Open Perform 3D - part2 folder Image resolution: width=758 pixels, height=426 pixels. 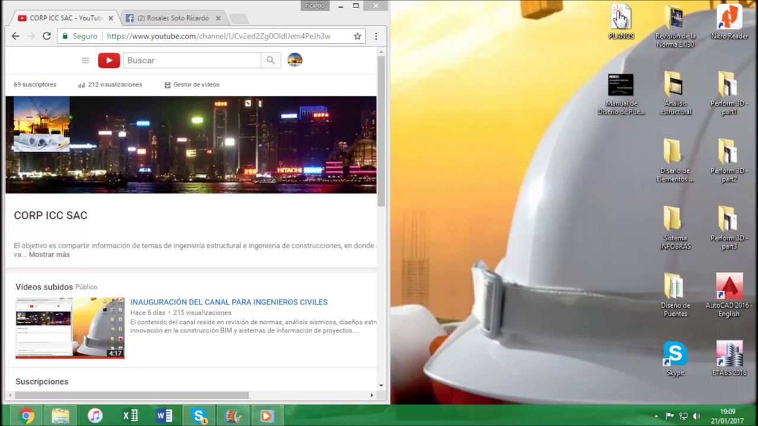[729, 161]
